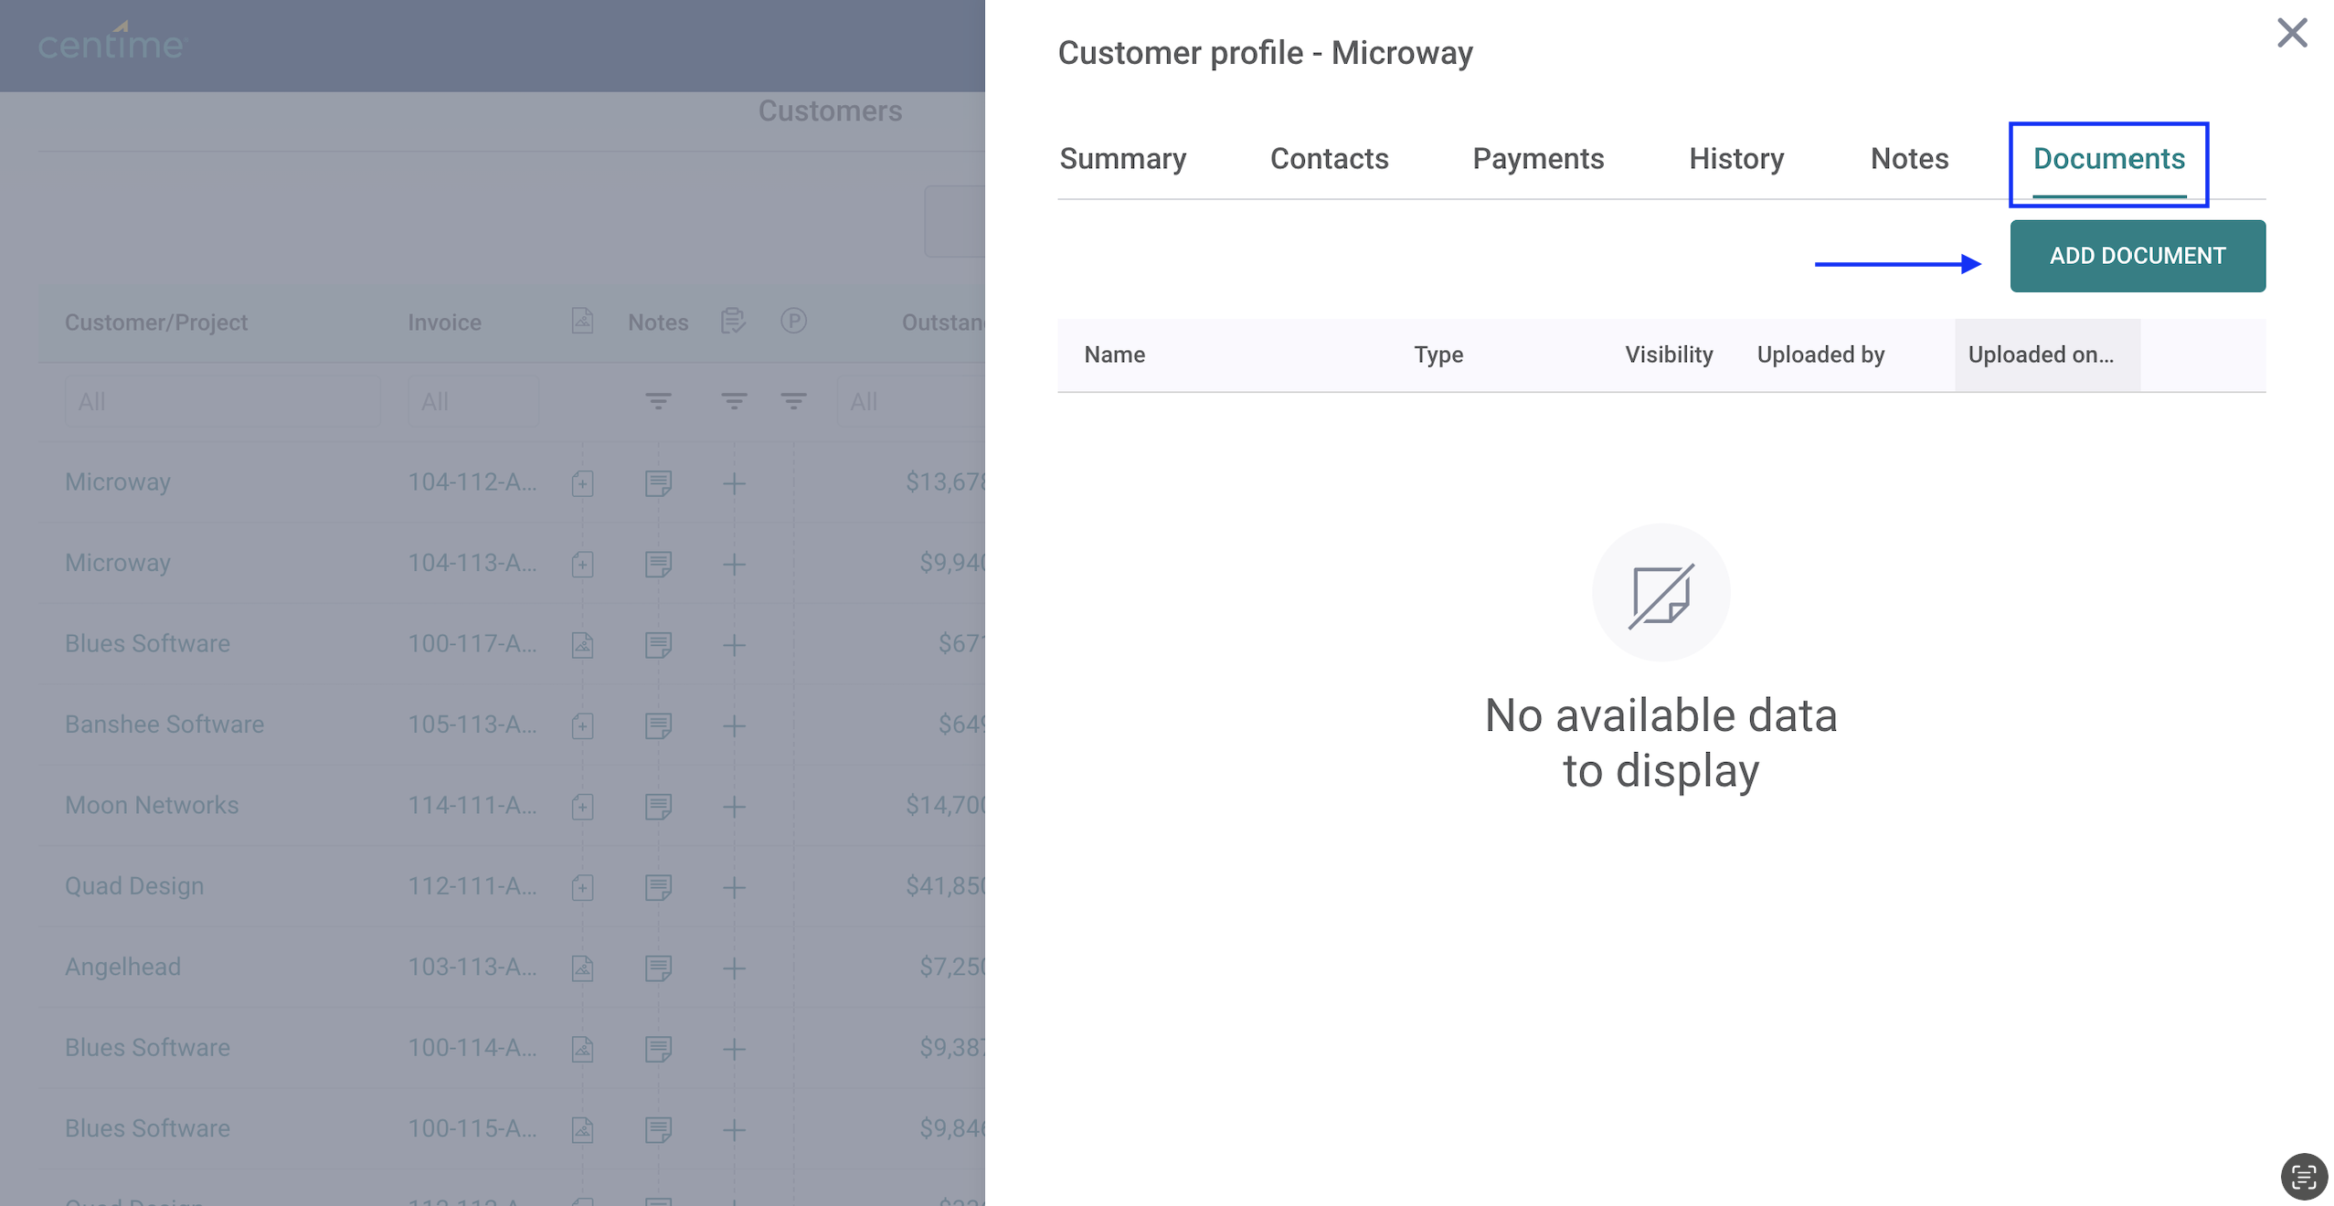This screenshot has width=2334, height=1206.
Task: Sort by the Uploaded by column header
Action: 1819,354
